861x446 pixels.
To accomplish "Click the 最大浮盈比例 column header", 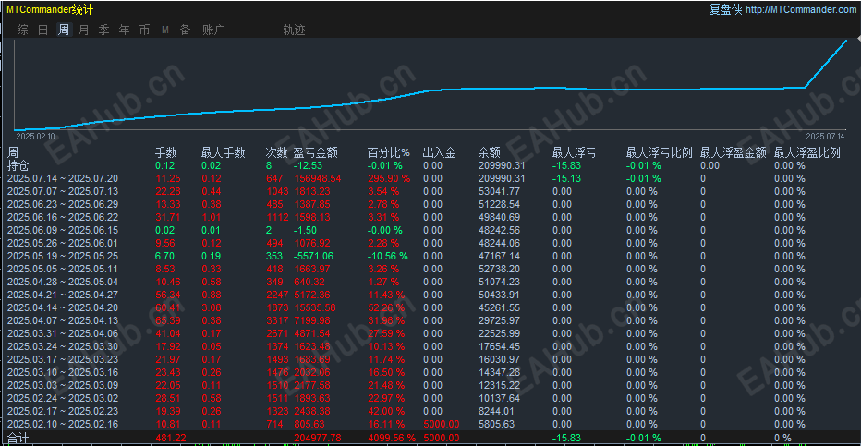I will pos(807,152).
